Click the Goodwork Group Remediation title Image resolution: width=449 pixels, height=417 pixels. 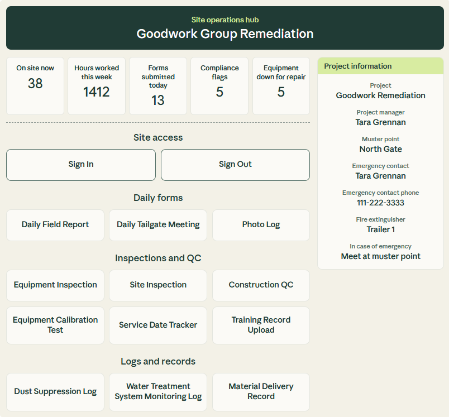coord(225,33)
